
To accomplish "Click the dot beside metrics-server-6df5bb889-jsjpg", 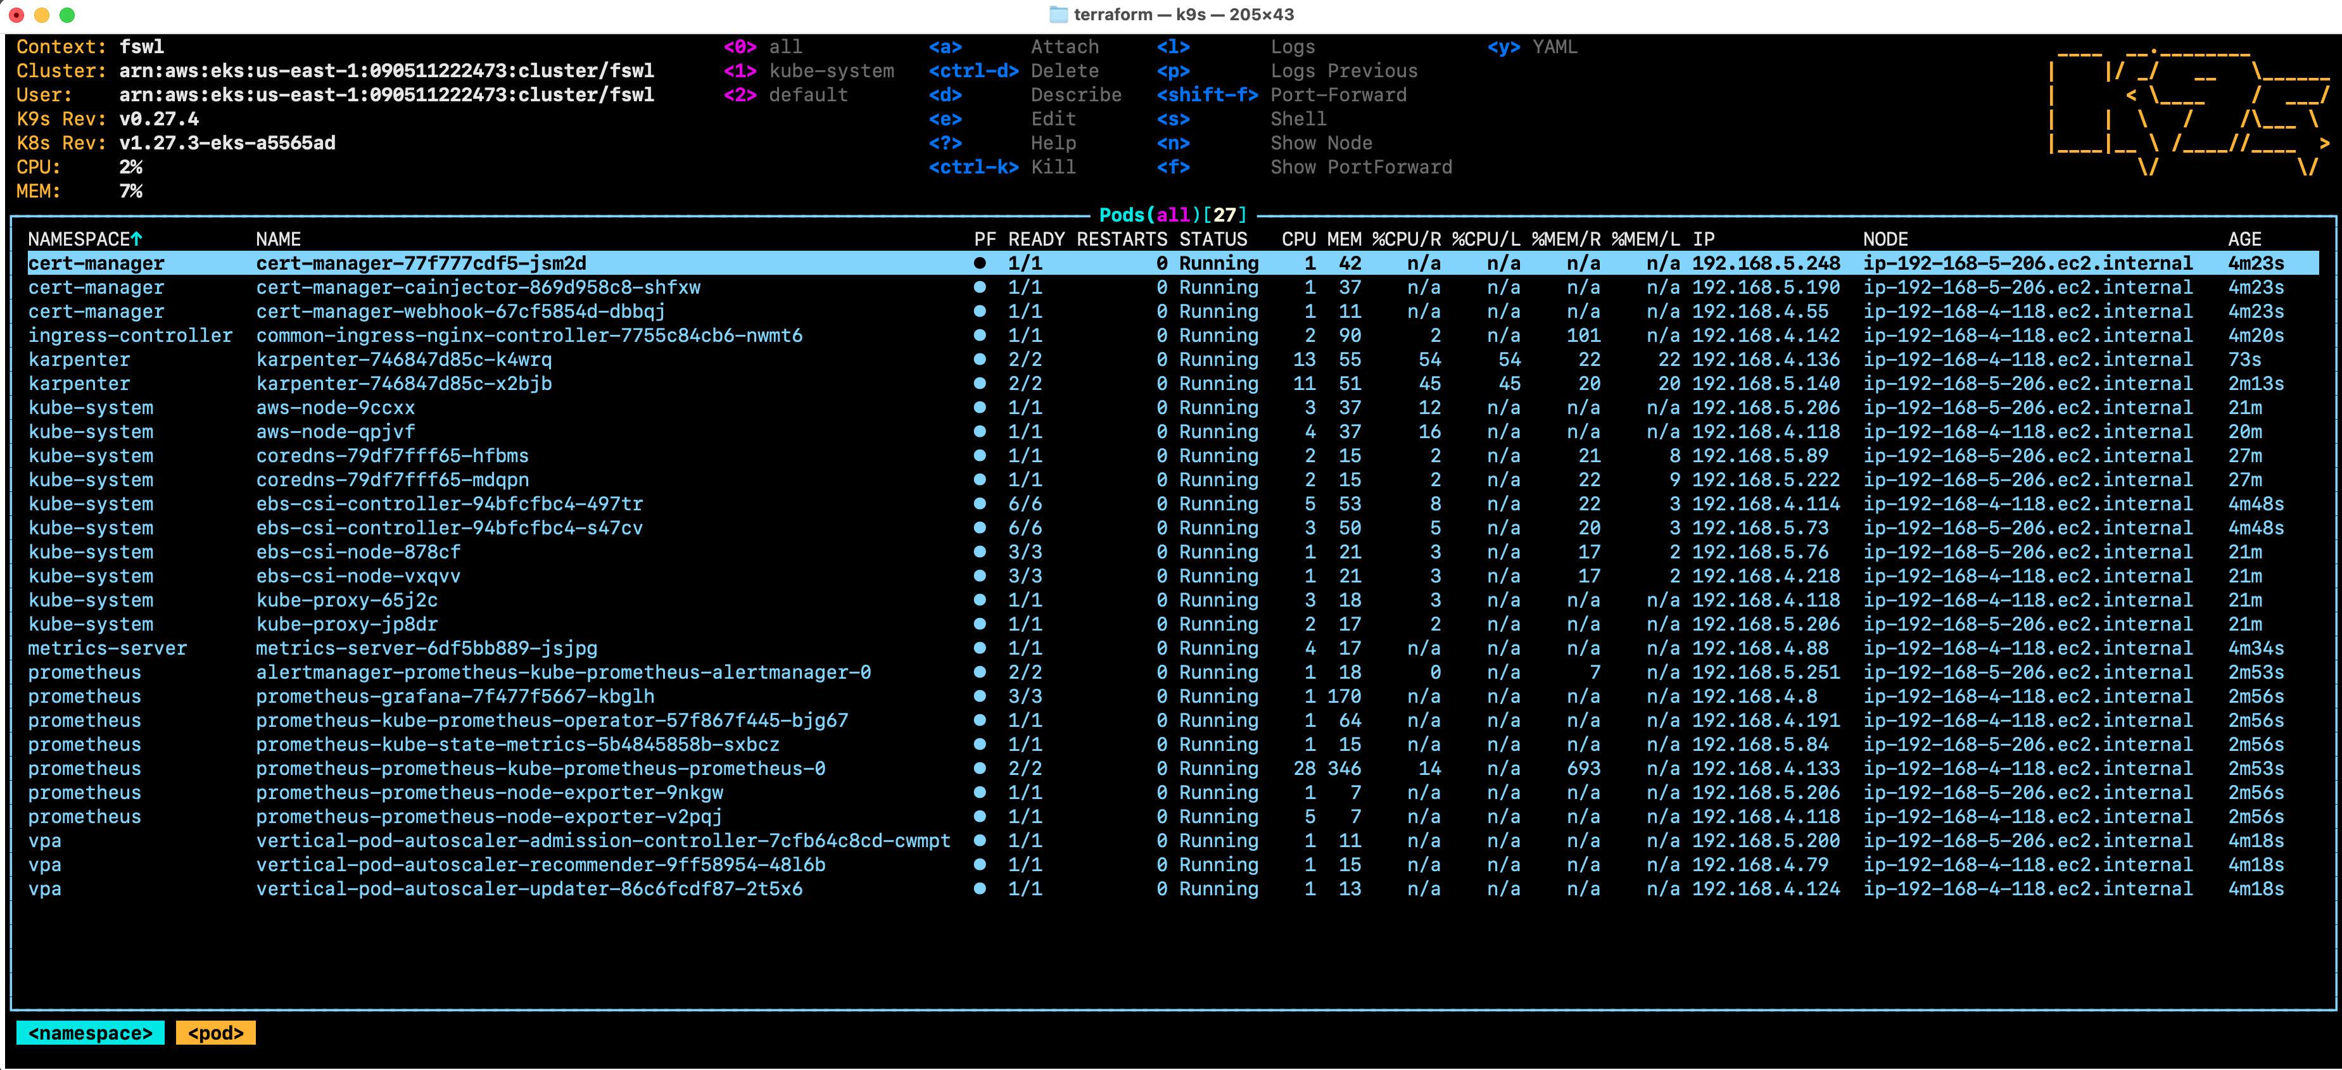I will (979, 648).
